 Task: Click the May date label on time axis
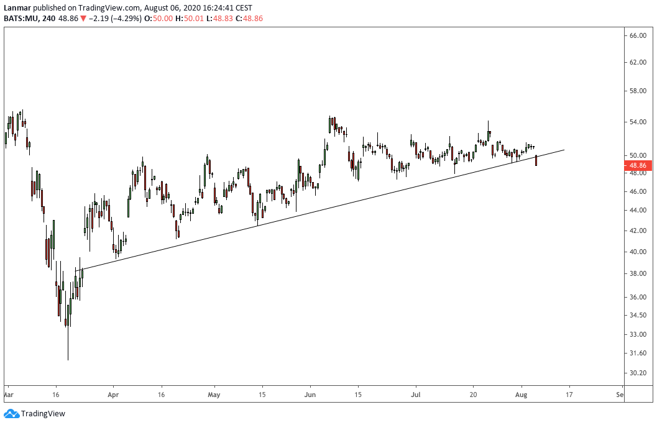214,395
